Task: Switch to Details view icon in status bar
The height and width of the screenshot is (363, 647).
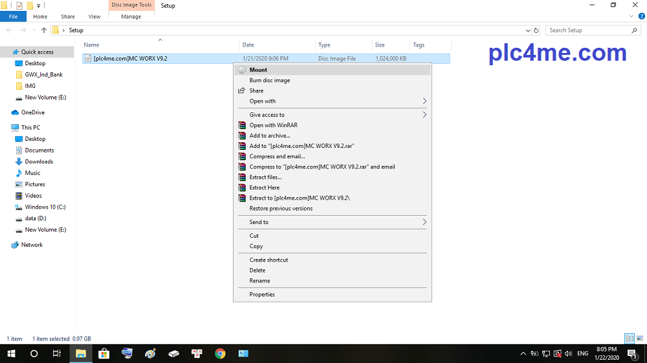Action: point(630,338)
